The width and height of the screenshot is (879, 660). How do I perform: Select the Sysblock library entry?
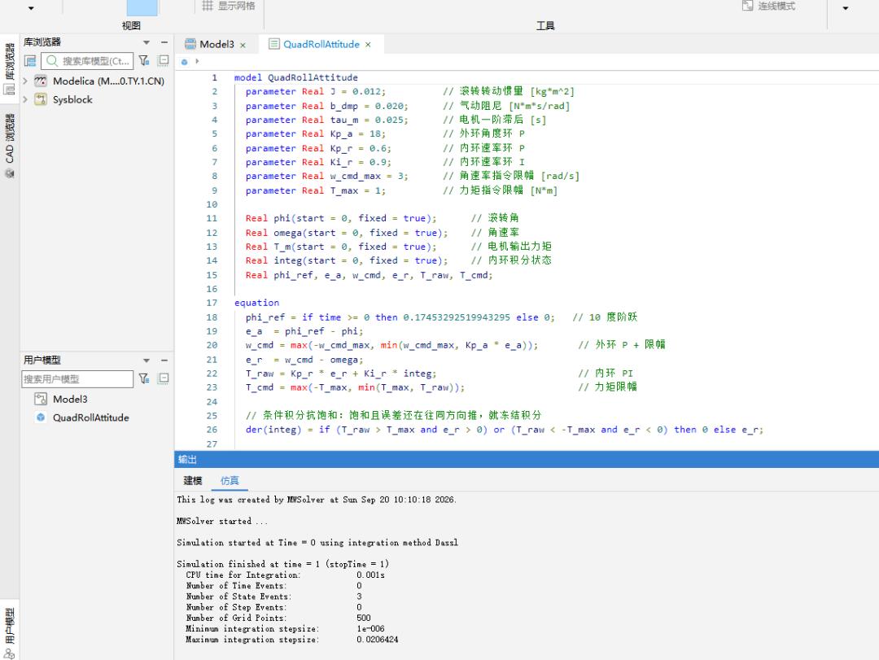tap(72, 99)
